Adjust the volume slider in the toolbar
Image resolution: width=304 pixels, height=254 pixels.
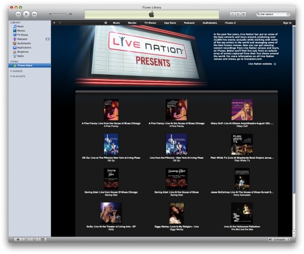coord(60,14)
